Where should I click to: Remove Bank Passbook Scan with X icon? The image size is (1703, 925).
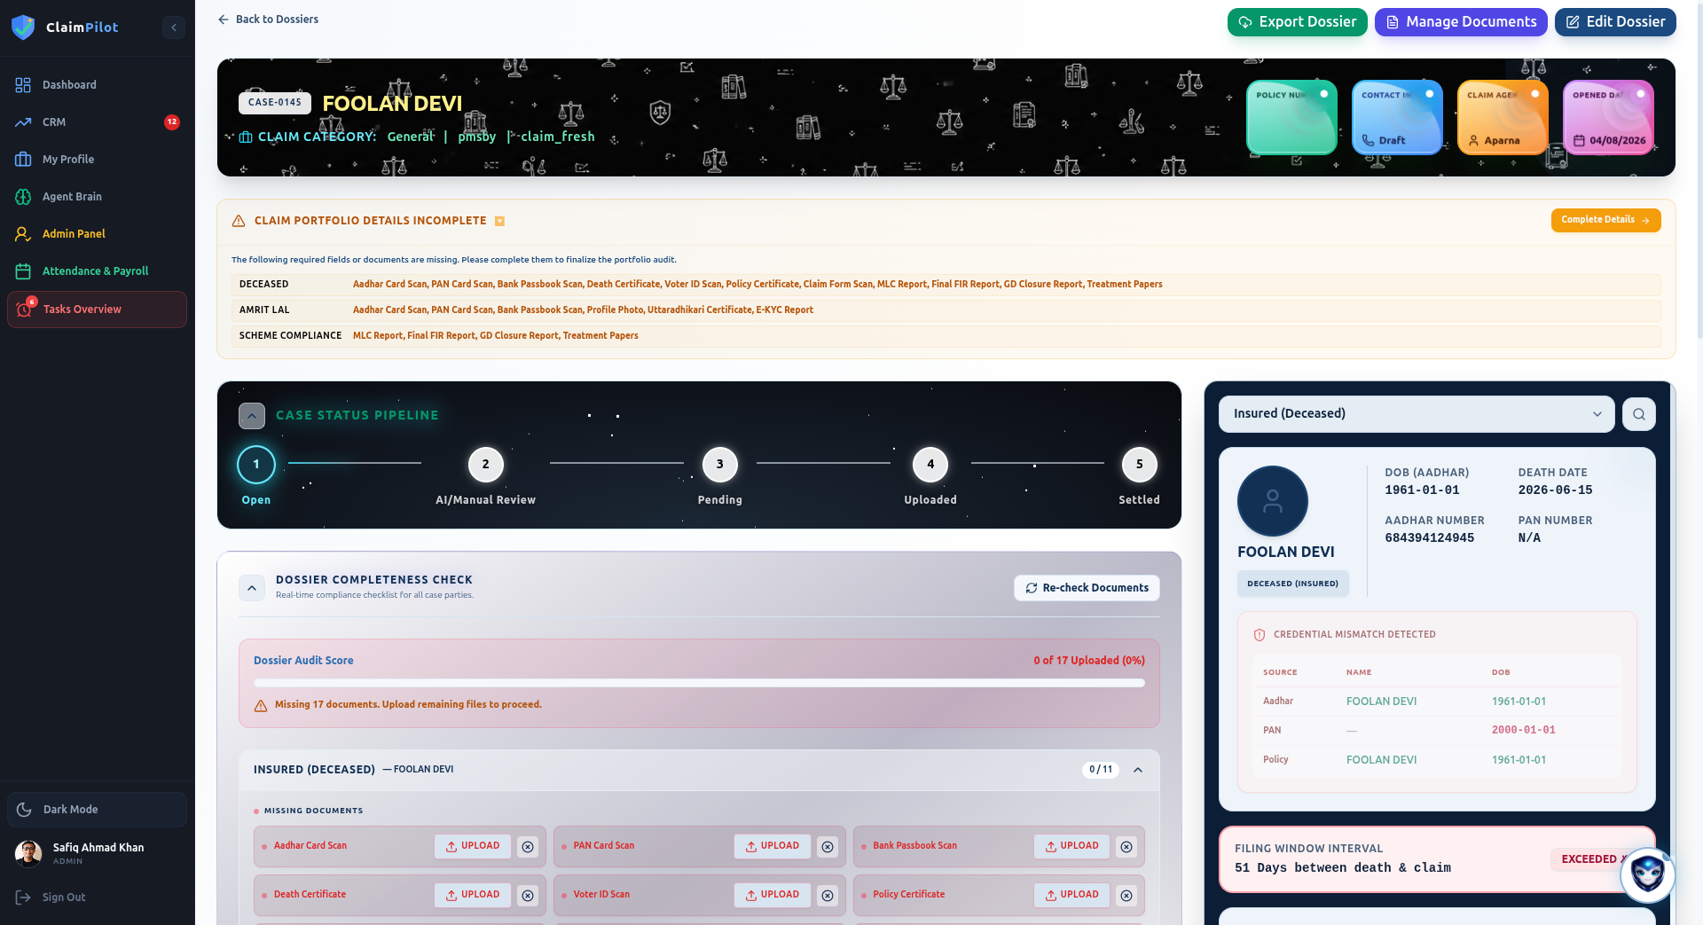[1126, 847]
